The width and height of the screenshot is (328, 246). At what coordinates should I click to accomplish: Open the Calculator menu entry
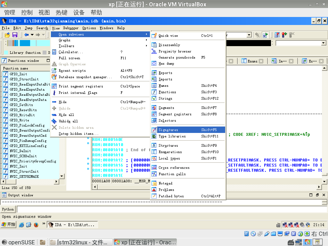pos(100,52)
